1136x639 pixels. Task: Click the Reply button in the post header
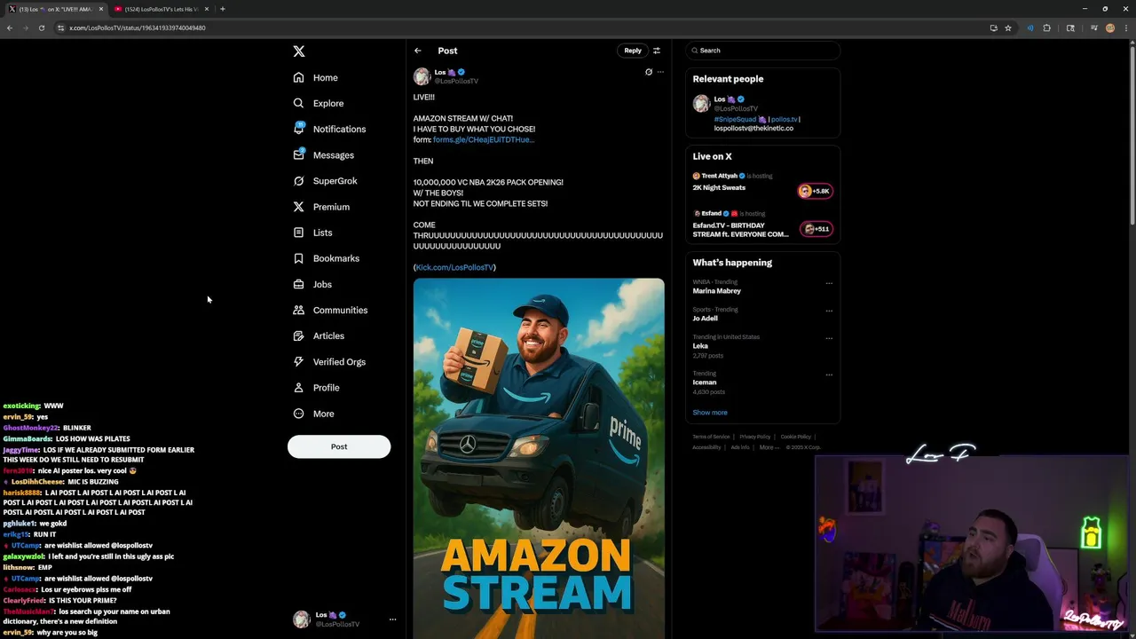(633, 51)
